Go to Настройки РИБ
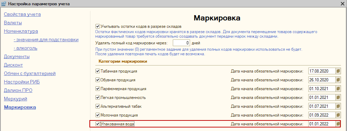This screenshot has height=131, width=347. [22, 82]
